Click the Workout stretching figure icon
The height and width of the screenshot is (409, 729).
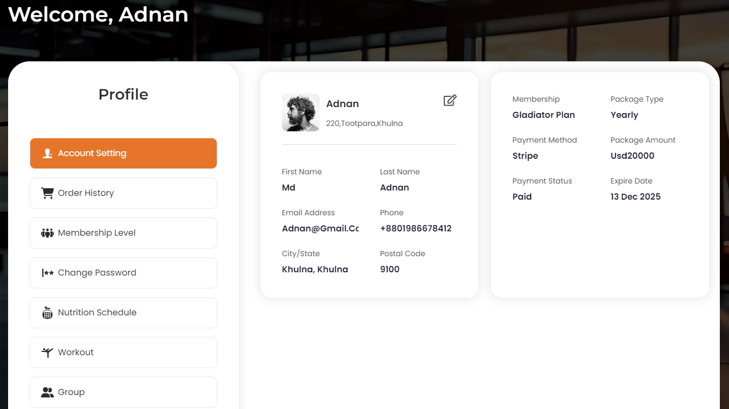click(x=47, y=352)
